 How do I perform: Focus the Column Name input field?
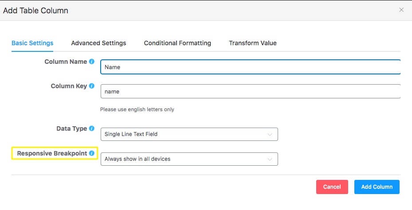pyautogui.click(x=251, y=67)
